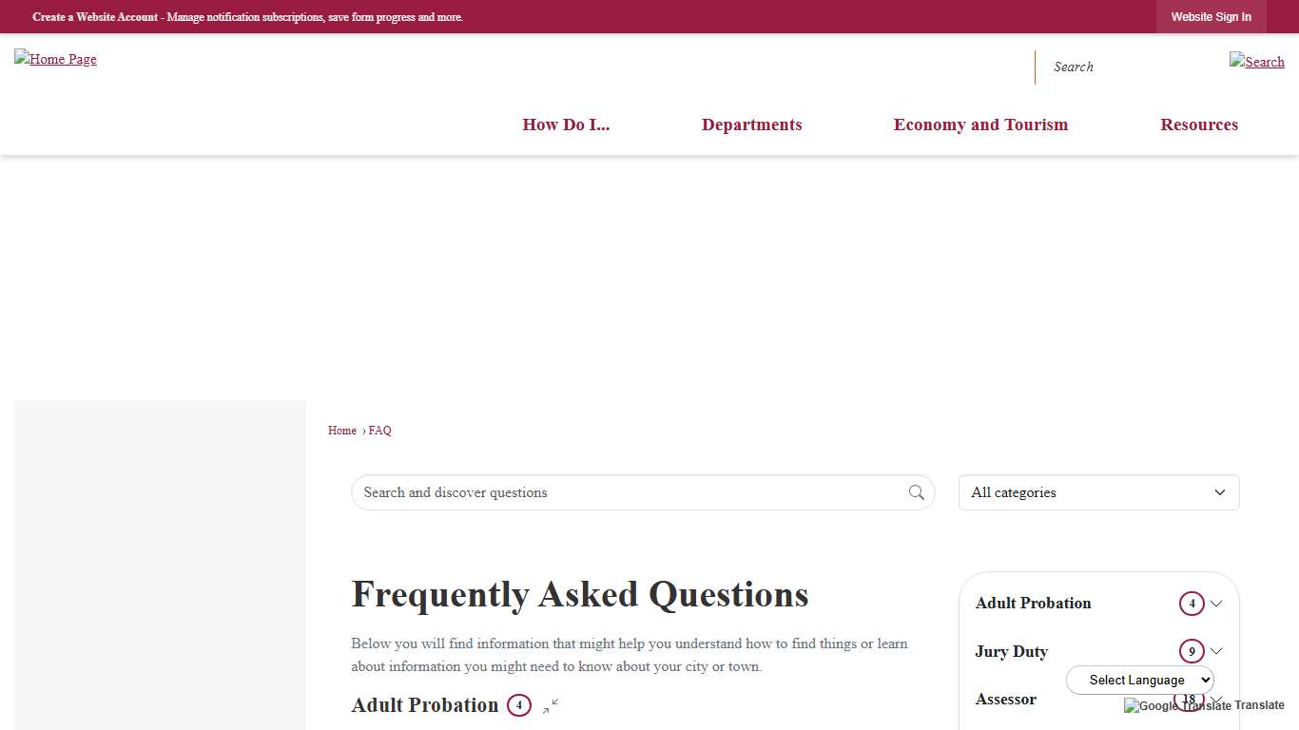Follow the Home breadcrumb link
This screenshot has height=730, width=1299.
[341, 430]
